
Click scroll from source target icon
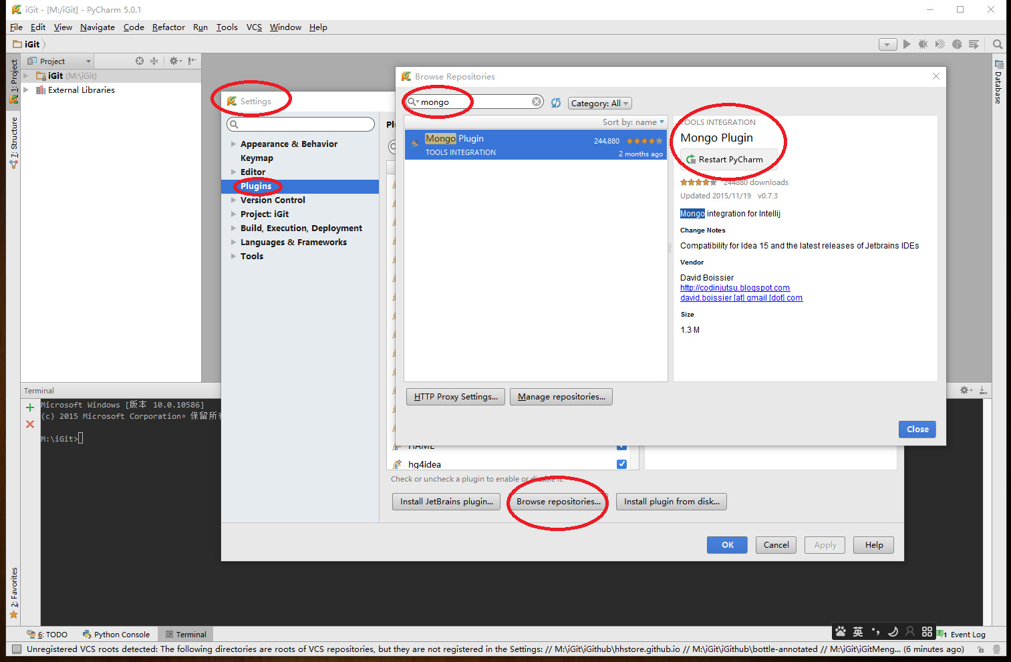point(140,61)
